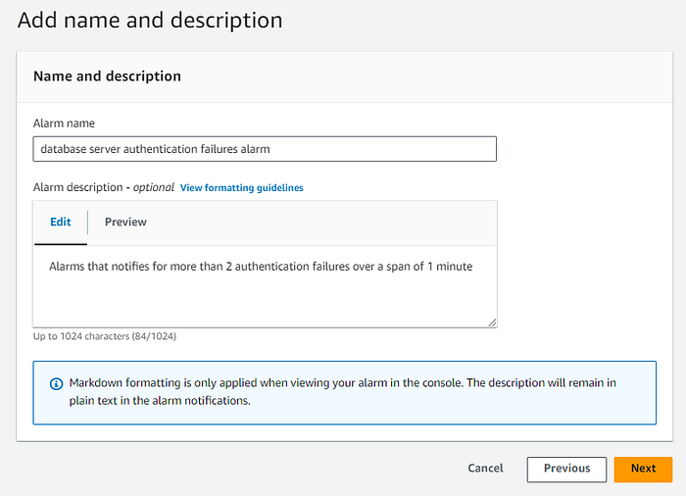This screenshot has height=496, width=686.
Task: Click the 'Alarm description' label text
Action: 77,187
